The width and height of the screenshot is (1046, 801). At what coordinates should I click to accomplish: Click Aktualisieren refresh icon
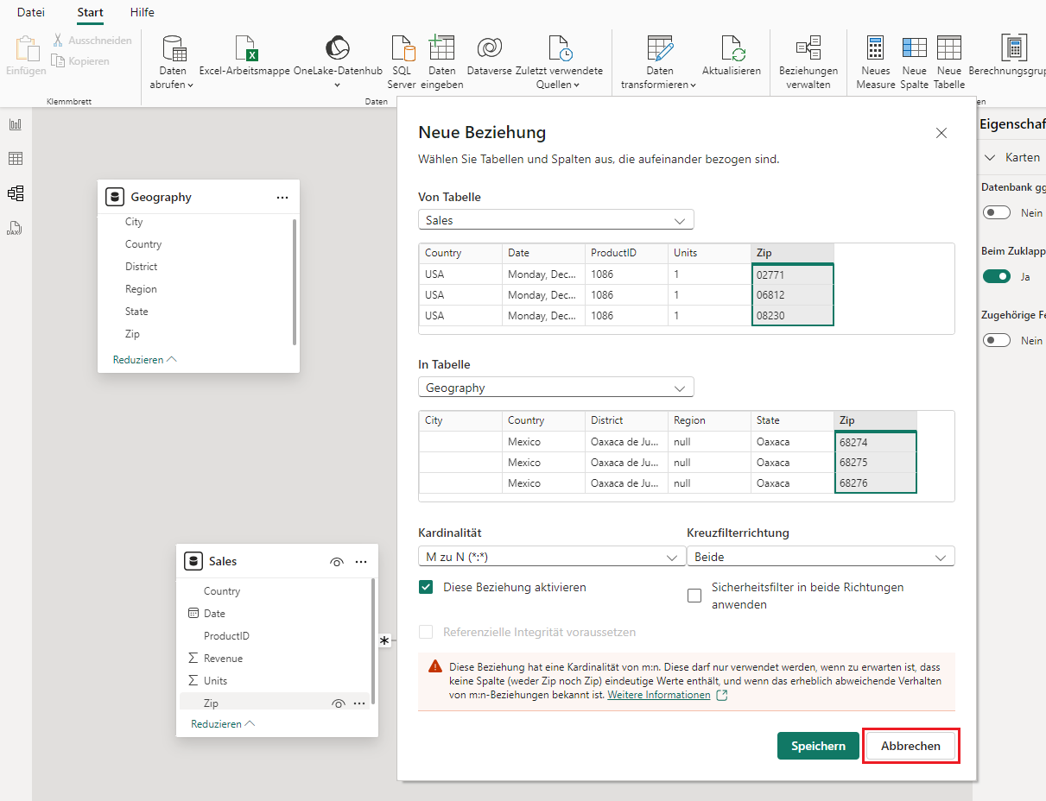point(732,48)
